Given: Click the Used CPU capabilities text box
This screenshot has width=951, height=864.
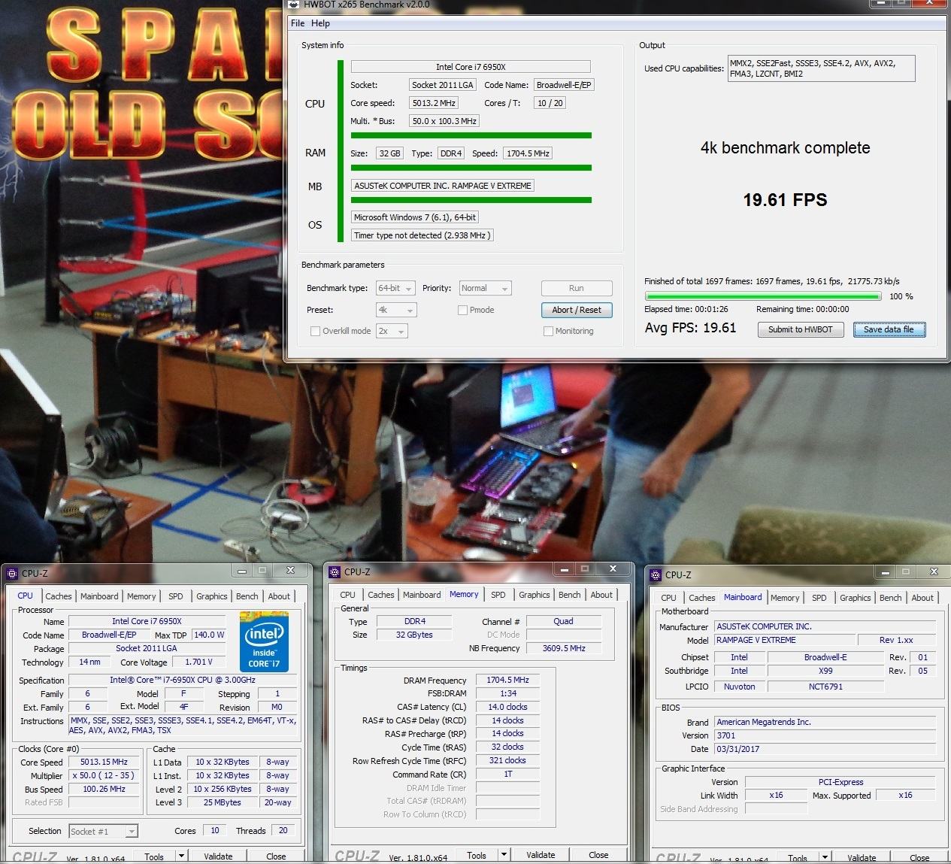Looking at the screenshot, I should click(822, 68).
